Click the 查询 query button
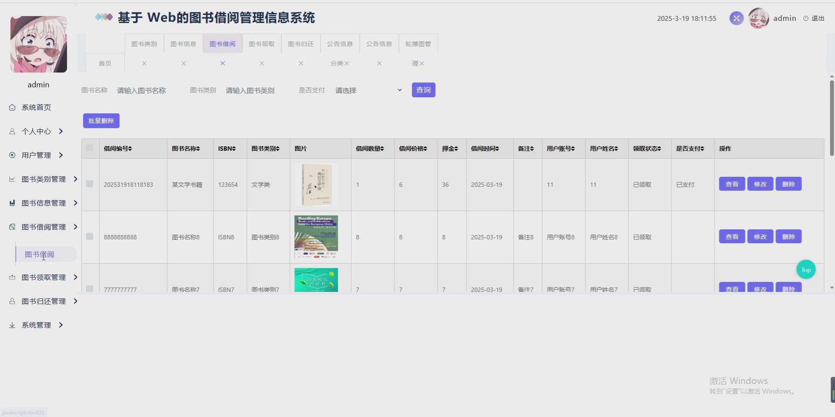 click(423, 90)
